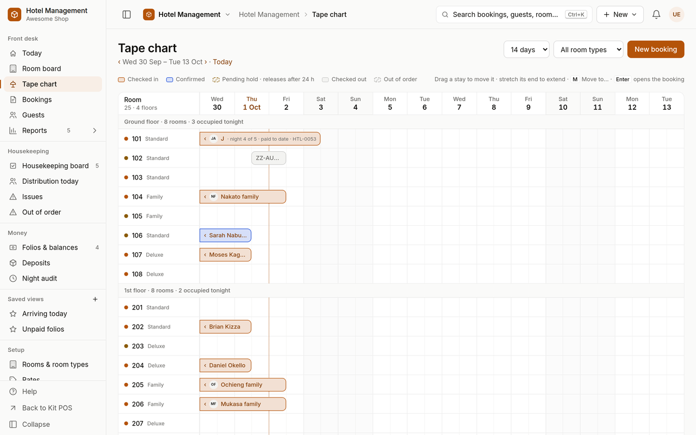Click the Daniel Okello stay in room 204
Screen dimensions: 696x435
(225, 365)
